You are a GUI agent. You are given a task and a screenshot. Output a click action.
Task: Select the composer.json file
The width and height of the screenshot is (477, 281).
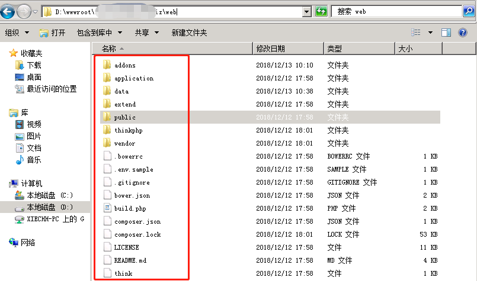click(x=137, y=221)
